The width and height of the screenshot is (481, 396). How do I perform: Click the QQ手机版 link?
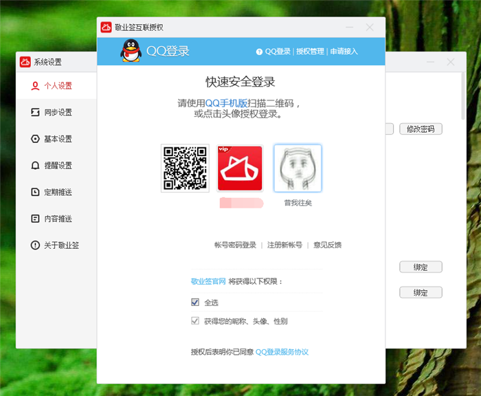click(x=226, y=103)
